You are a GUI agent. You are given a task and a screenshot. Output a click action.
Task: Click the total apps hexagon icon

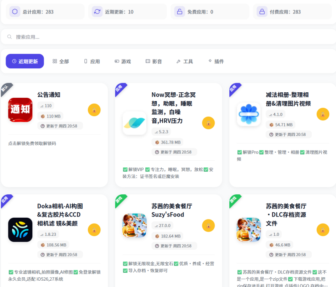15,12
